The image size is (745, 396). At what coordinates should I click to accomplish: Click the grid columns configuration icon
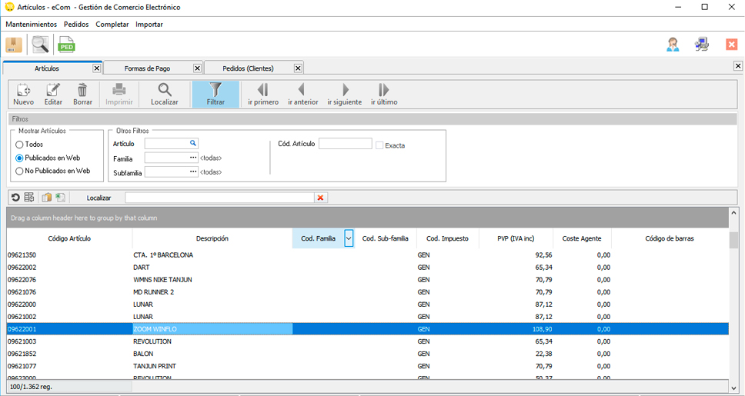tap(29, 198)
